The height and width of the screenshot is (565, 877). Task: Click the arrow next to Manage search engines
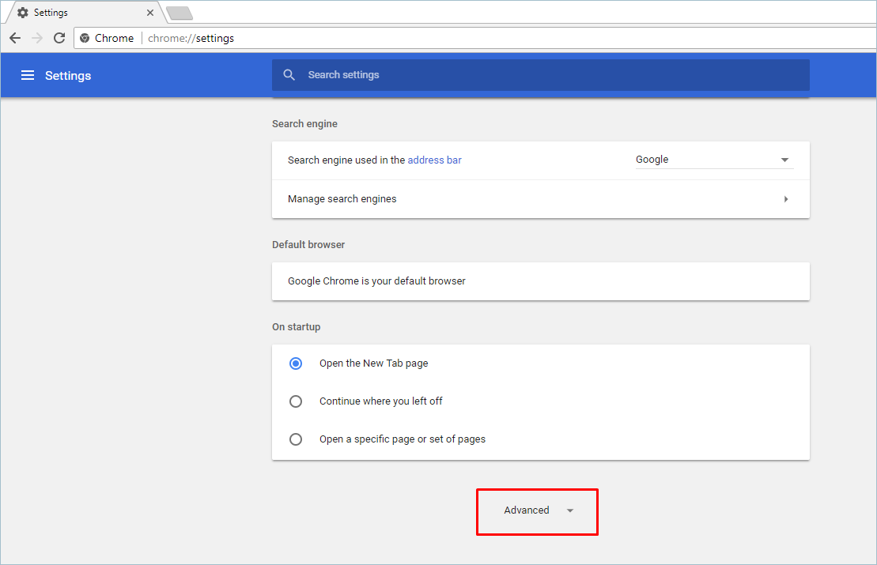(x=785, y=199)
